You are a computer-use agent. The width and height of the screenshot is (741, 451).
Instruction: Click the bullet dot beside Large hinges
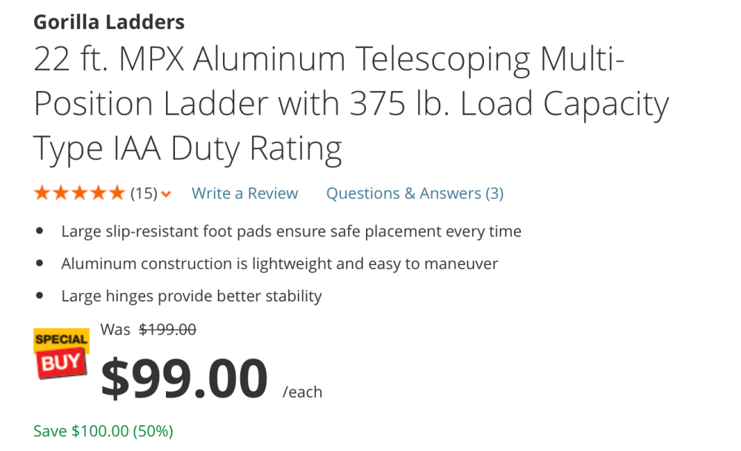[x=39, y=296]
